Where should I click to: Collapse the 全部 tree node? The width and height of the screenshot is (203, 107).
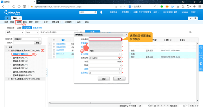(6, 47)
